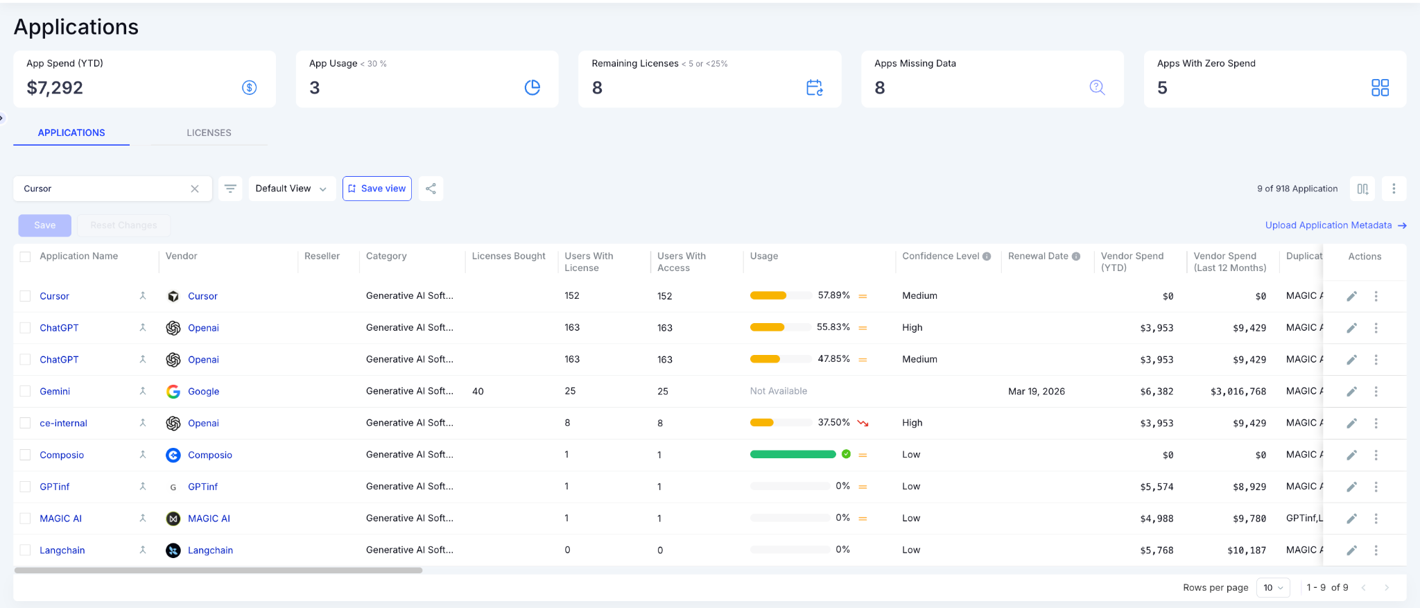Switch to the APPLICATIONS tab
Viewport: 1420px width, 608px height.
(x=71, y=132)
